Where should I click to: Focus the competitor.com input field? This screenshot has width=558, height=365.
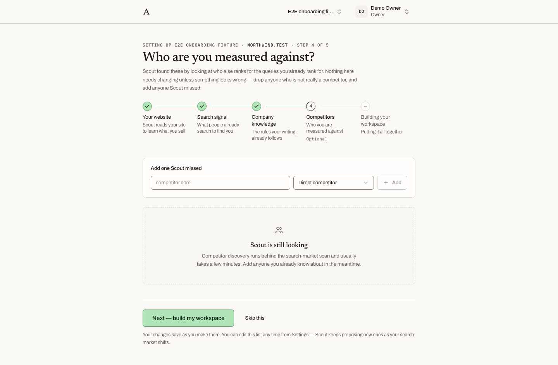(220, 183)
